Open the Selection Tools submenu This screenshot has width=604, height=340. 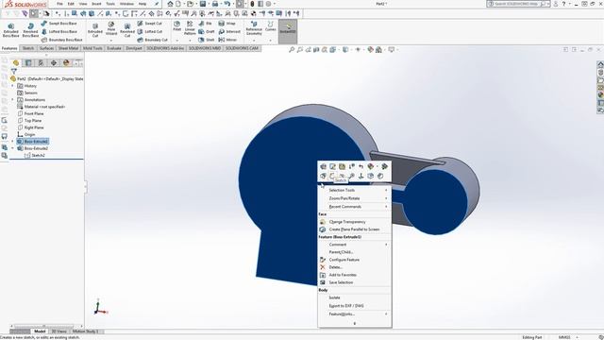pos(355,190)
